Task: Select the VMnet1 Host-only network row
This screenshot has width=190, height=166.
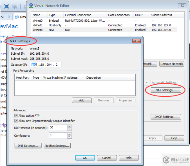Action: coord(104,25)
